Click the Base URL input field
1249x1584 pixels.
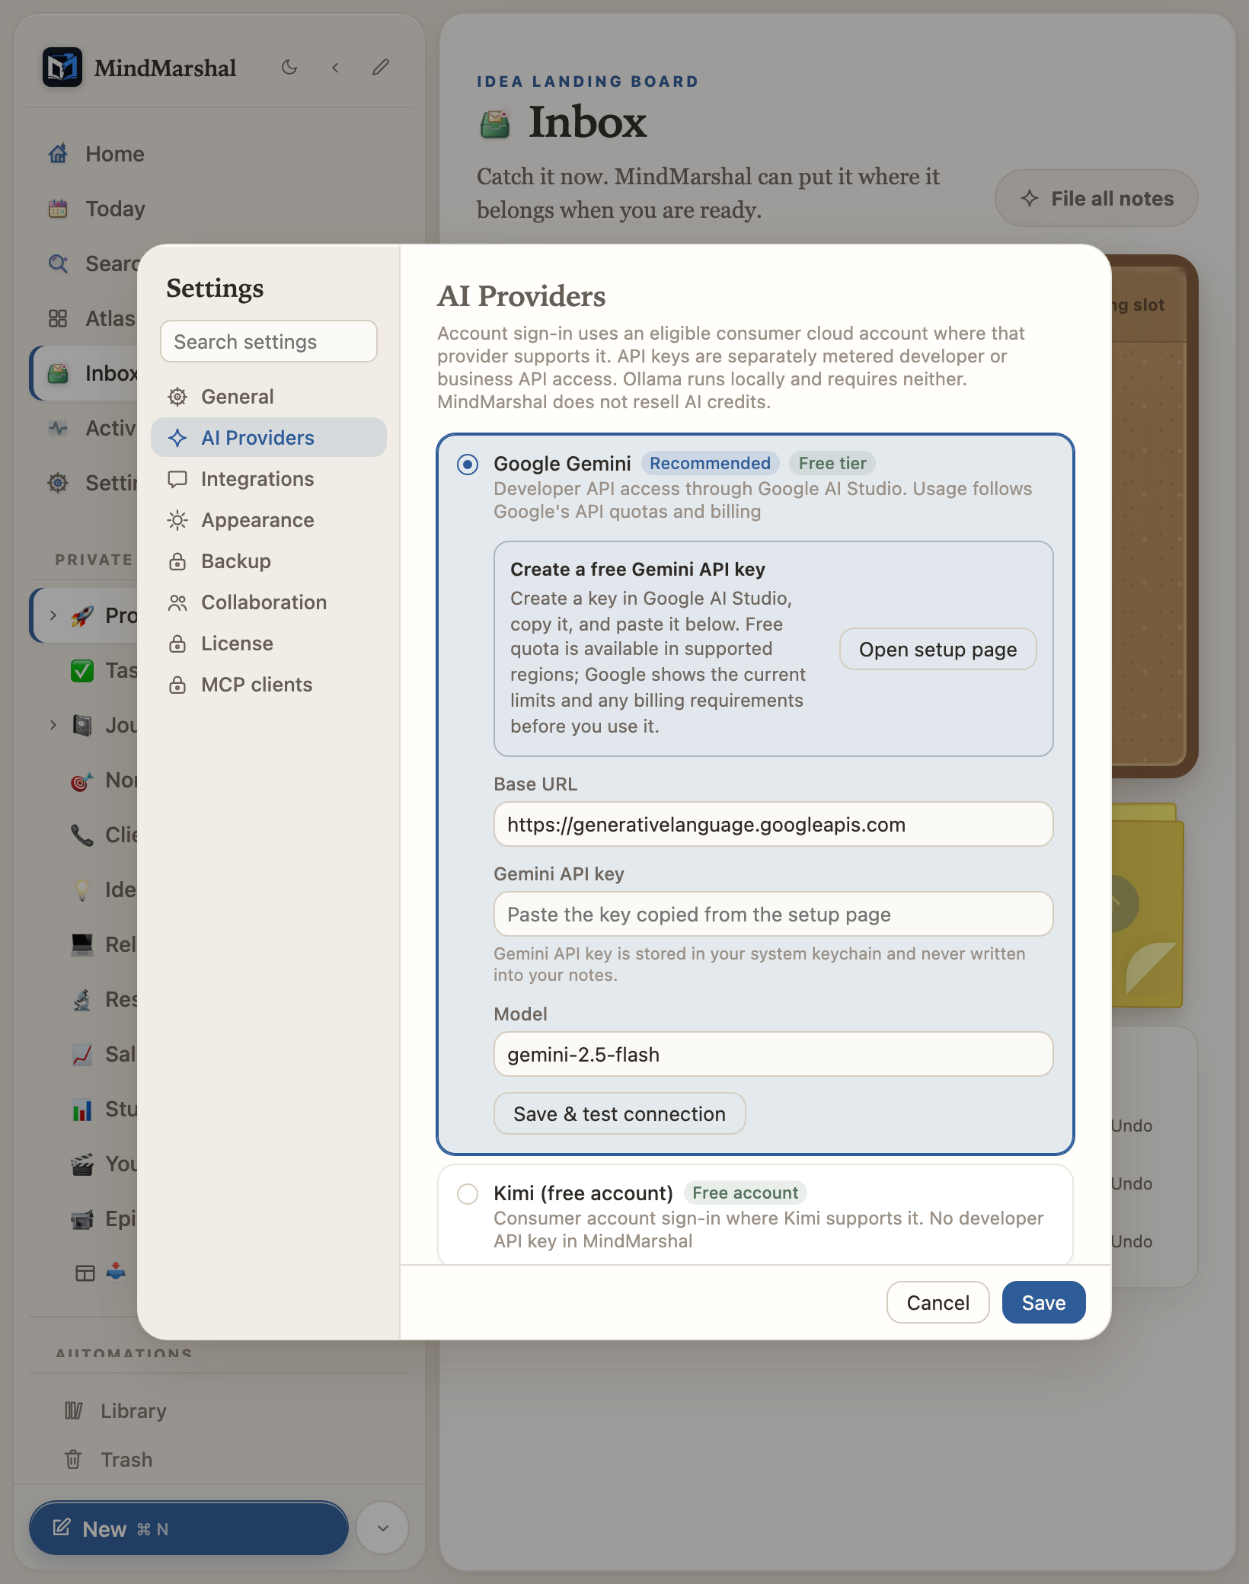(774, 825)
